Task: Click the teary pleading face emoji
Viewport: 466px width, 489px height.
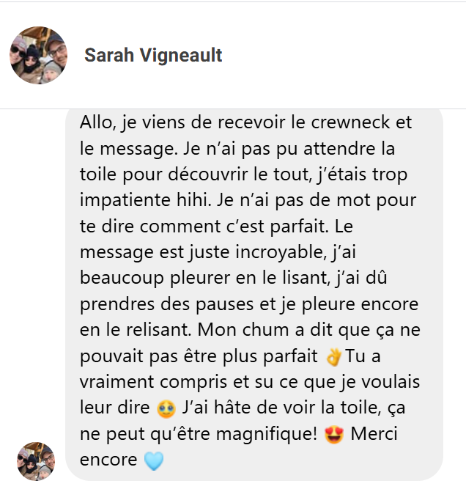Action: (166, 409)
